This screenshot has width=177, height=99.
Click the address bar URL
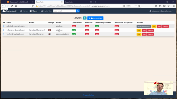(74, 6)
